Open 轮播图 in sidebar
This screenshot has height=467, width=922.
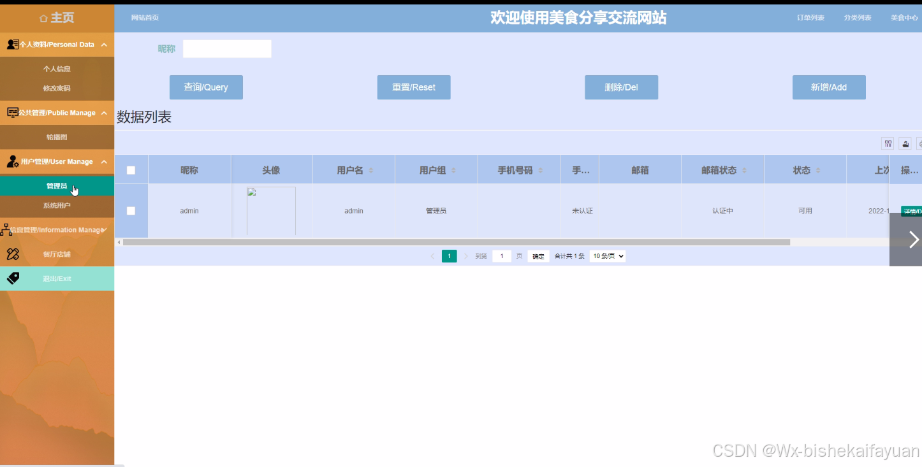[x=57, y=137]
